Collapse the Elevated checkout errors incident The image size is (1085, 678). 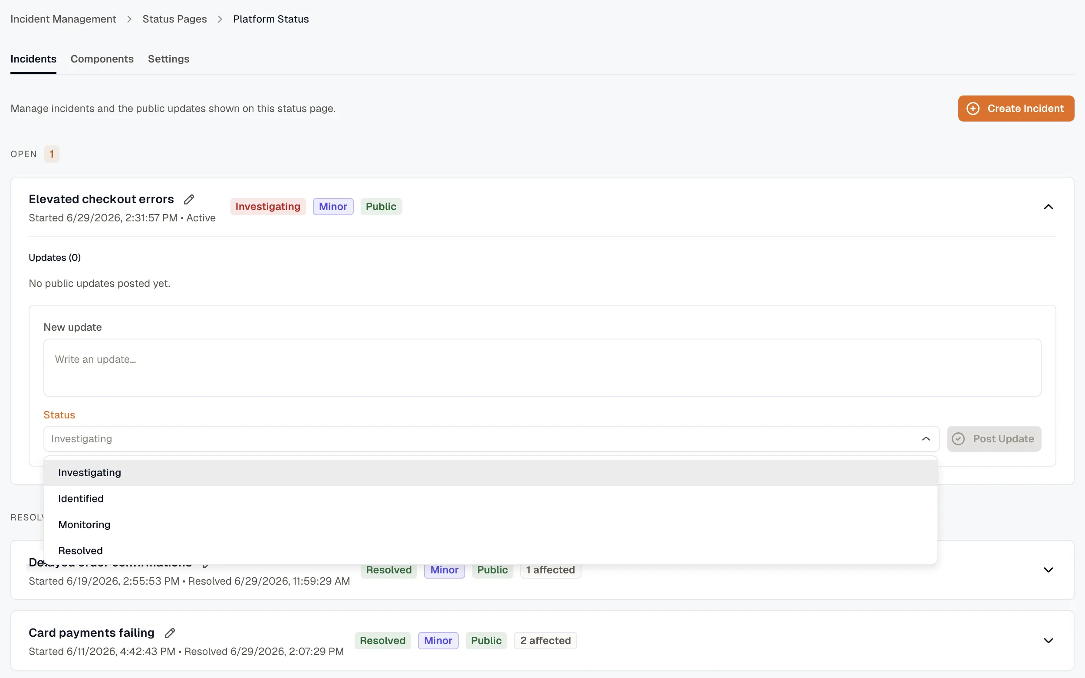tap(1048, 207)
